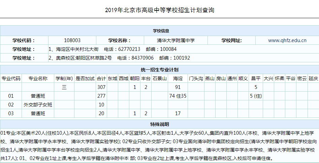
Task: Click the 三 study-years cell
Action: pos(64,87)
